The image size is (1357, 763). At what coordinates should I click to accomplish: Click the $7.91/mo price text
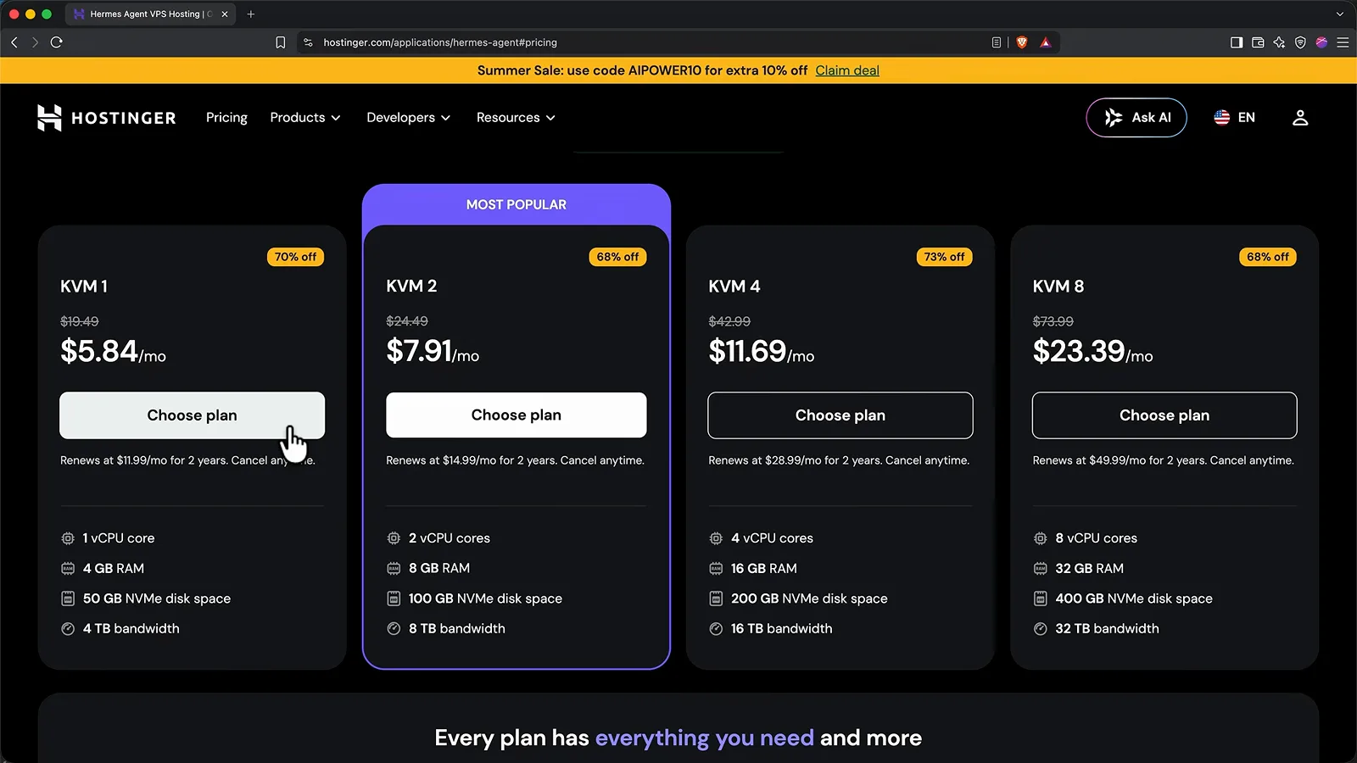(433, 351)
